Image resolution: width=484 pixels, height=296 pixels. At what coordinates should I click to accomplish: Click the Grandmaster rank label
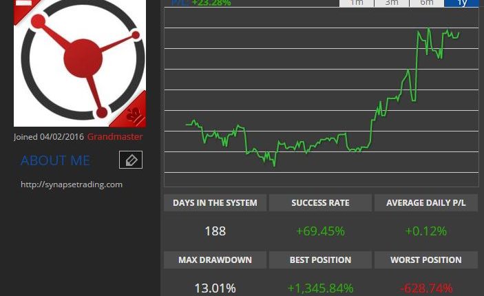tap(115, 136)
